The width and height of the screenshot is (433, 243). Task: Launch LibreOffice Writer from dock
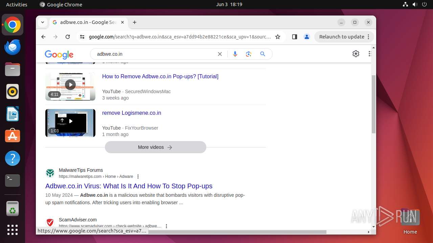(13, 114)
